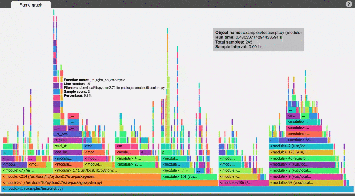355x196 pixels.
Task: Select the blue _rc_par... frame
Action: point(67,134)
